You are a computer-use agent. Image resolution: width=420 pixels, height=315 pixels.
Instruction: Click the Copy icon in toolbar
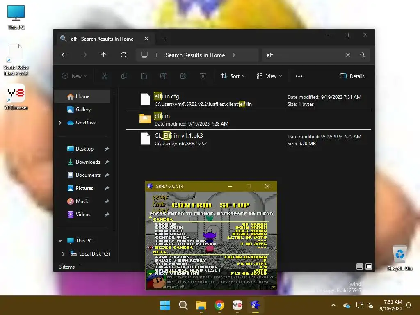(x=124, y=76)
